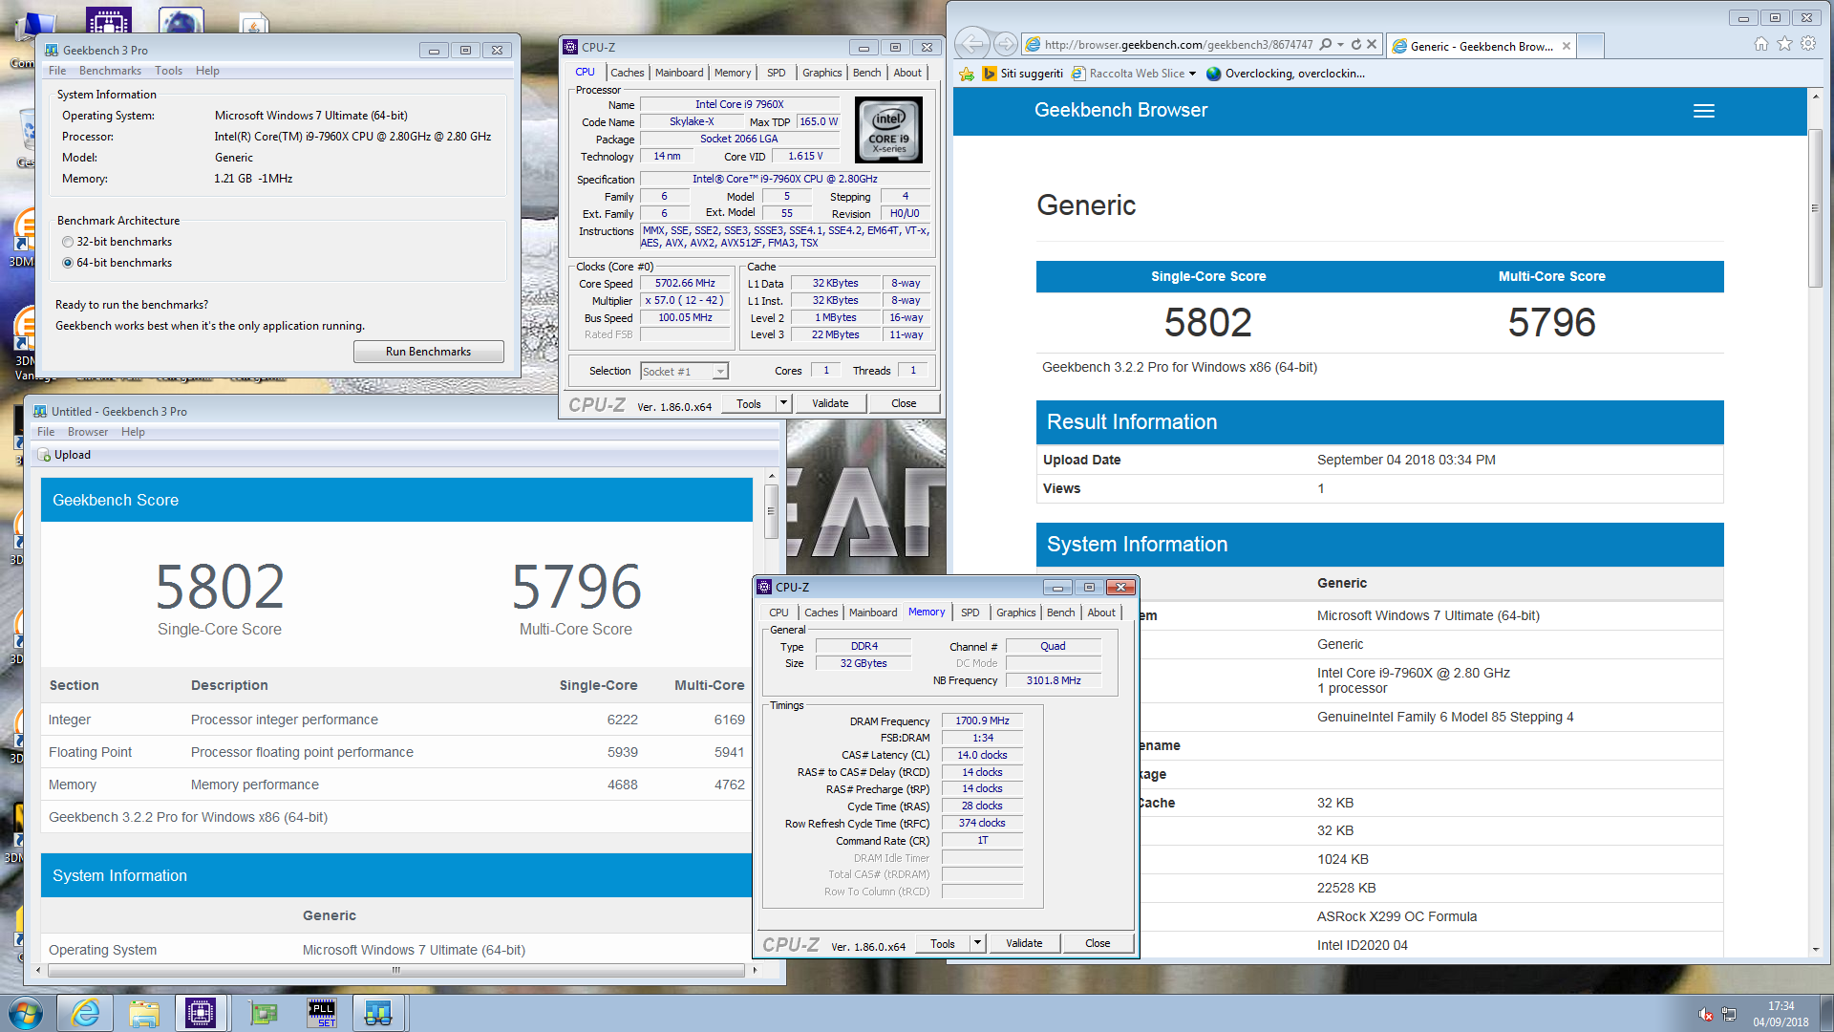This screenshot has width=1834, height=1032.
Task: Click the Memory row multi-core value 4762
Action: (x=729, y=785)
